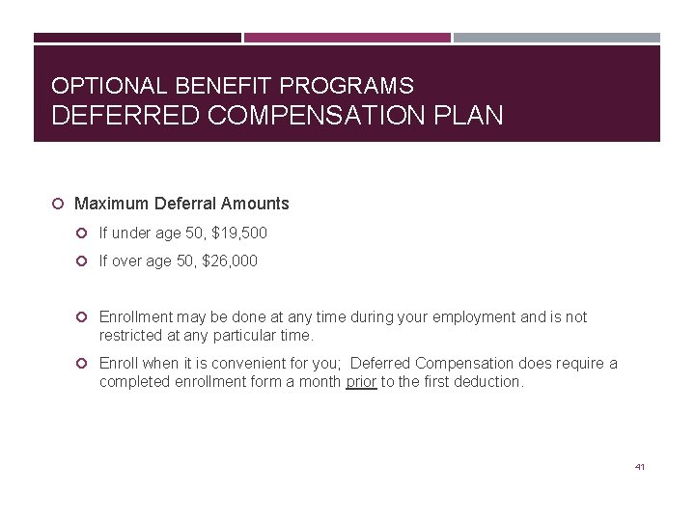Click the gray accent bar at top

[557, 39]
